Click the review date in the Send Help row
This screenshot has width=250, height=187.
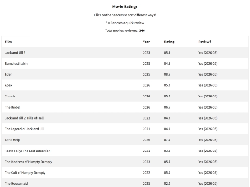pyautogui.click(x=207, y=140)
